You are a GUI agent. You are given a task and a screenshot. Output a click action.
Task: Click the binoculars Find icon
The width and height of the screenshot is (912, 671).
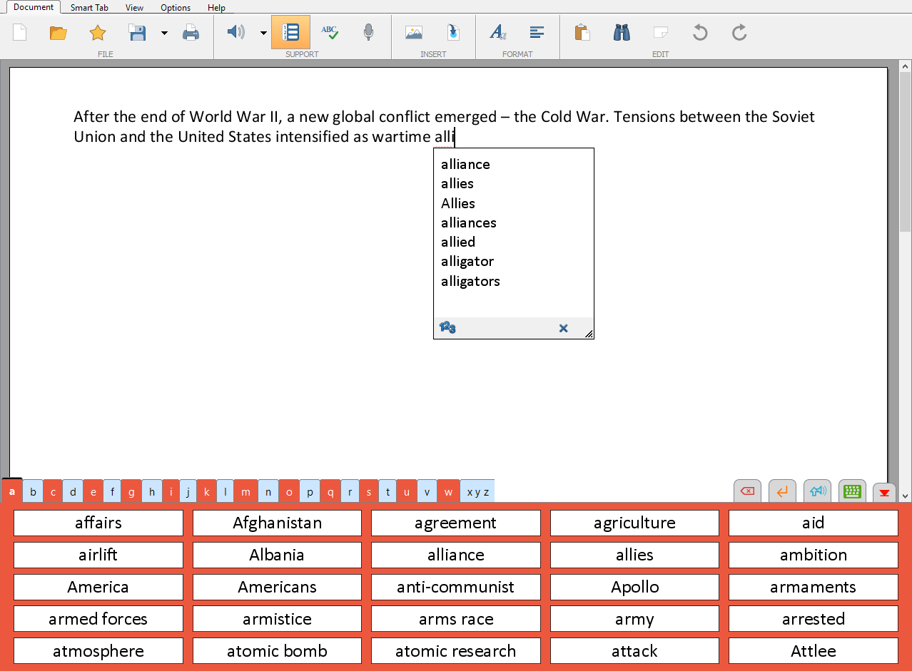pos(622,33)
